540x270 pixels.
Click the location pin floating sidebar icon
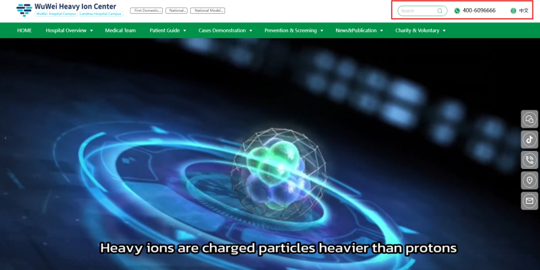tap(529, 180)
